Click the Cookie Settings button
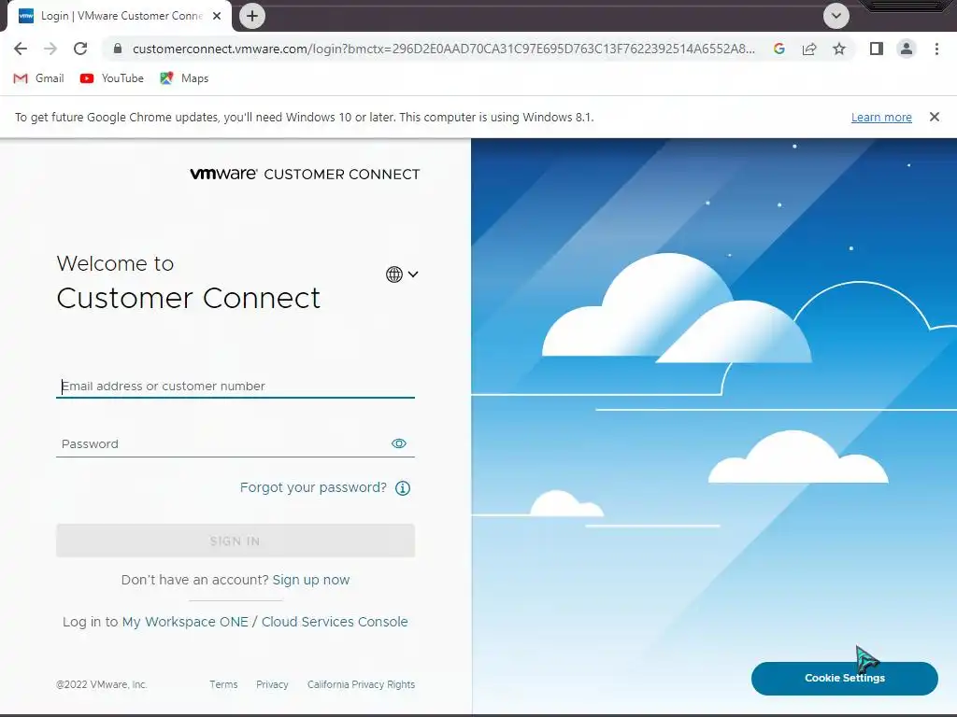957x717 pixels. [x=845, y=678]
